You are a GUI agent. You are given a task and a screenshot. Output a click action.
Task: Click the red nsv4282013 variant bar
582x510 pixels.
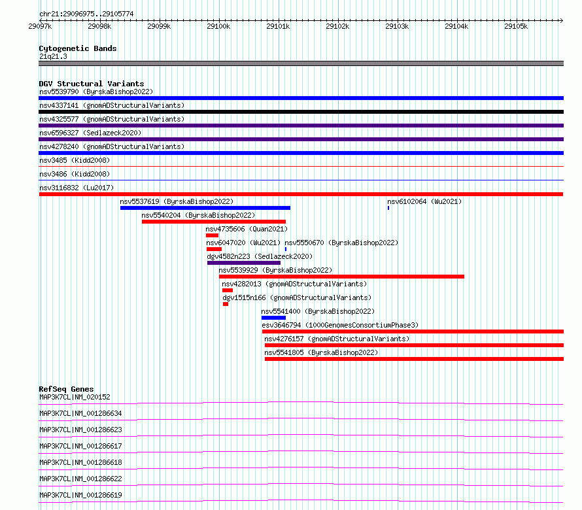pyautogui.click(x=228, y=290)
